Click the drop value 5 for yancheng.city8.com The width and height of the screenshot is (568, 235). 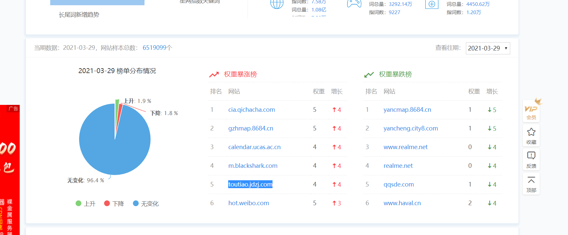coord(494,128)
